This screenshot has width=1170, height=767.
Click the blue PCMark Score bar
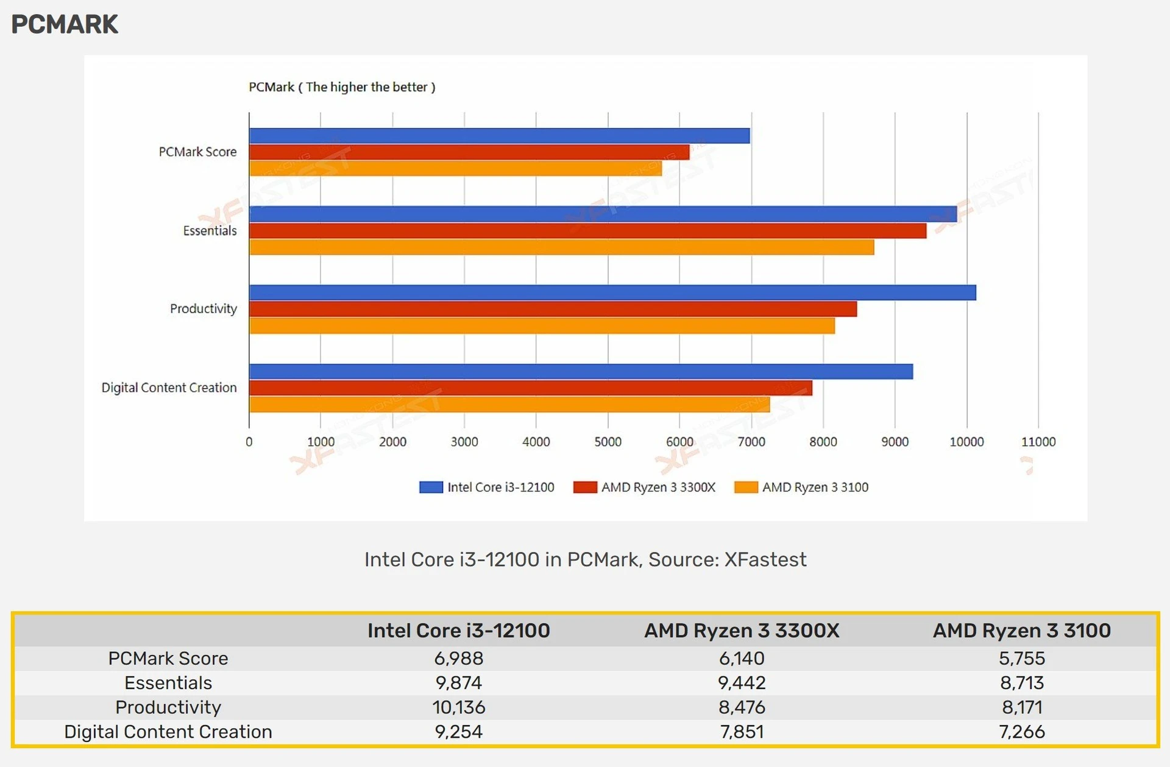tap(499, 136)
